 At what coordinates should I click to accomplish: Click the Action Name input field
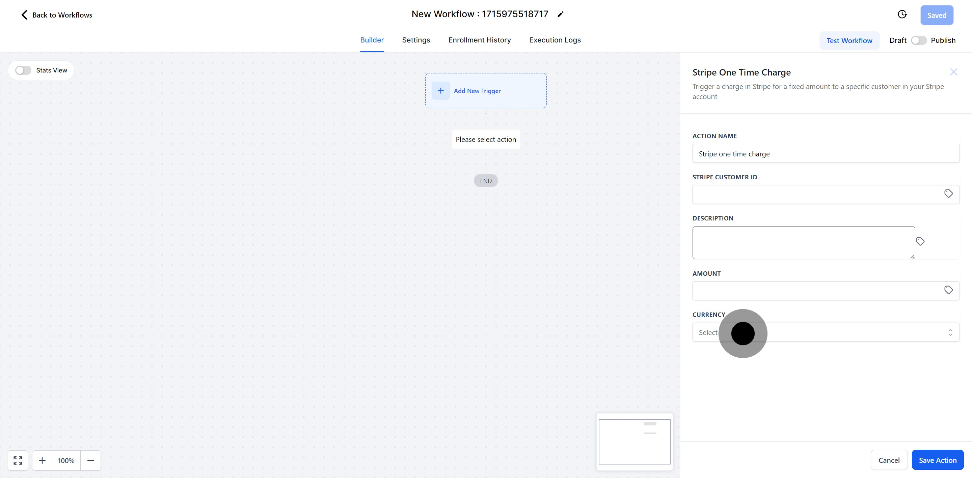826,154
